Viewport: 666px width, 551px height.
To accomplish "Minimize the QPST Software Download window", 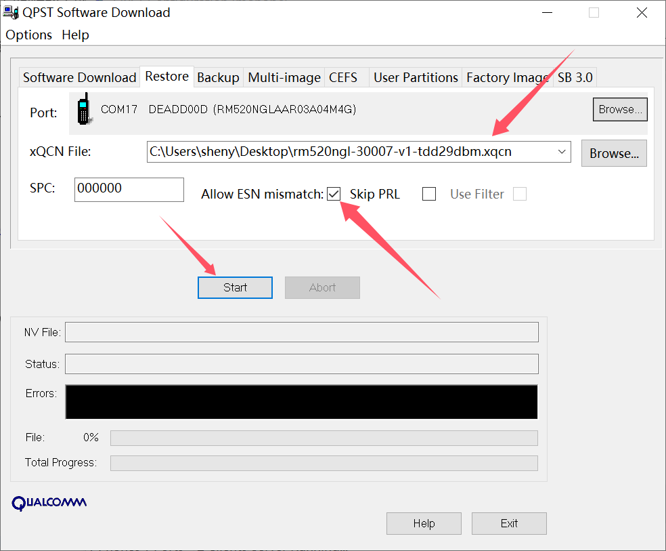I will pos(547,13).
